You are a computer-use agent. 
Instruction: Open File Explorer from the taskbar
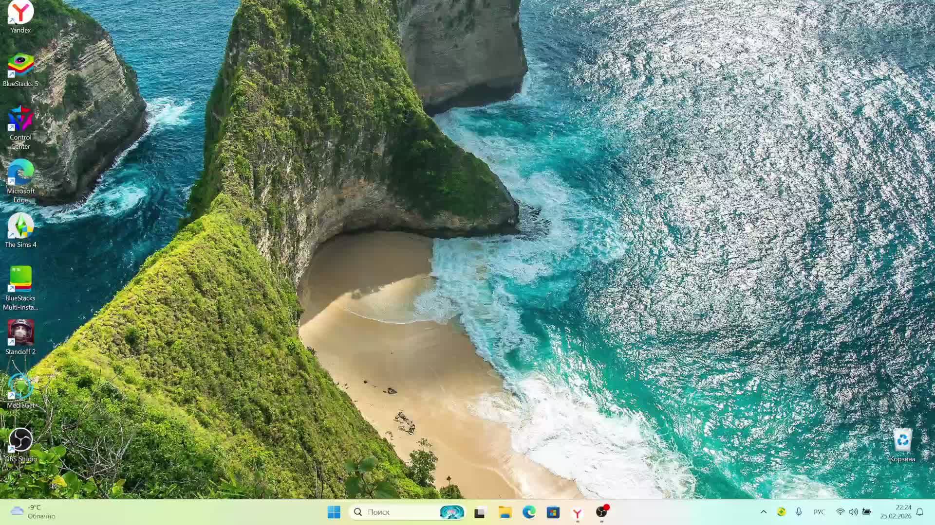point(505,512)
